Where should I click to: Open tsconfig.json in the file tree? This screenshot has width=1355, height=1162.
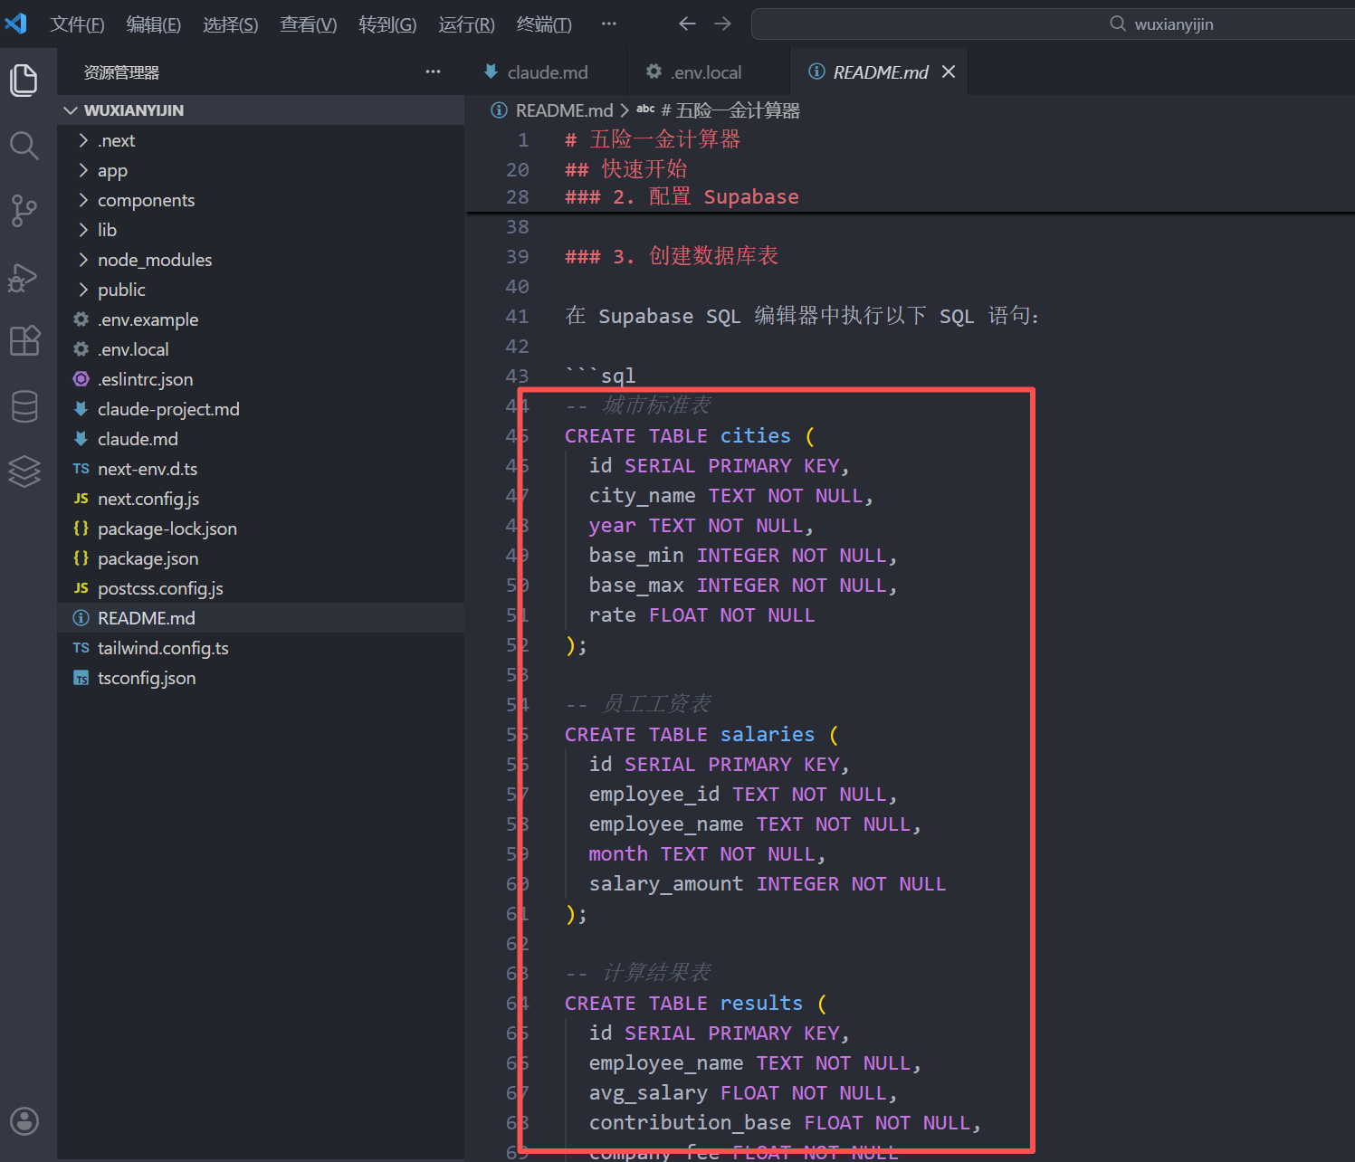click(x=261, y=678)
